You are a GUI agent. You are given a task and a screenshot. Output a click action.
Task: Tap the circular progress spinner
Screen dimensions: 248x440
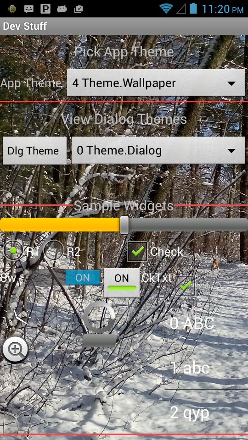coord(99,317)
